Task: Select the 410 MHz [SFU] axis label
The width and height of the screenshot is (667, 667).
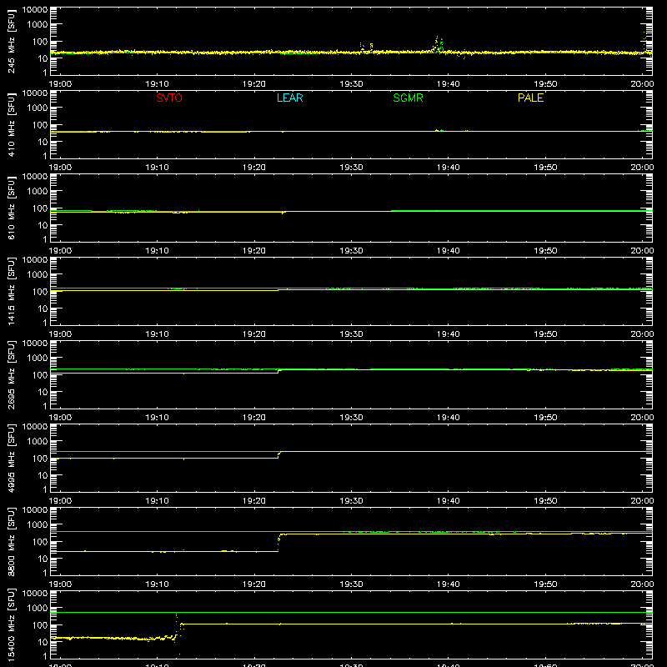Action: pyautogui.click(x=12, y=124)
